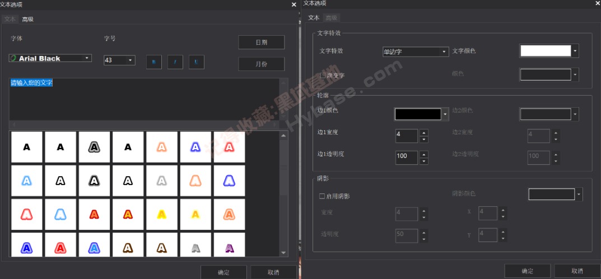Screen dimensions: 601x279
Task: Pick the large hollow light-blue outline A style
Action: pyautogui.click(x=60, y=214)
